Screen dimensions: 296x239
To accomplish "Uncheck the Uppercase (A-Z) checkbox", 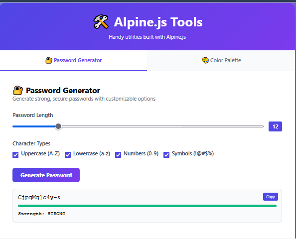I will click(x=15, y=155).
